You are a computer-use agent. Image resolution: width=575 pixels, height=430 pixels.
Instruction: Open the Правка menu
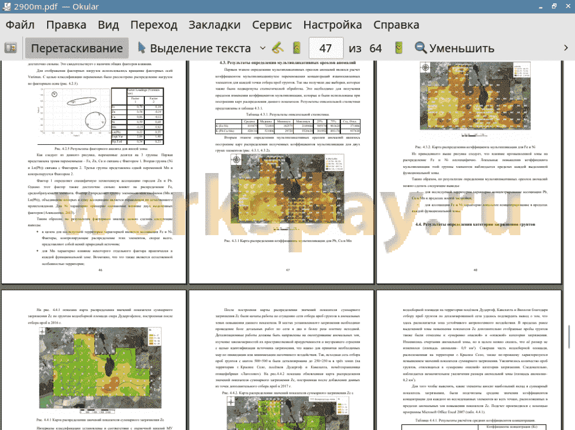pos(66,25)
